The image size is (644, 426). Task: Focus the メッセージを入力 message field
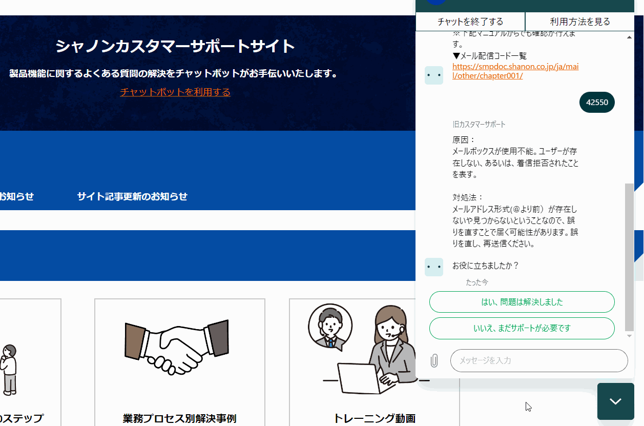pos(539,360)
